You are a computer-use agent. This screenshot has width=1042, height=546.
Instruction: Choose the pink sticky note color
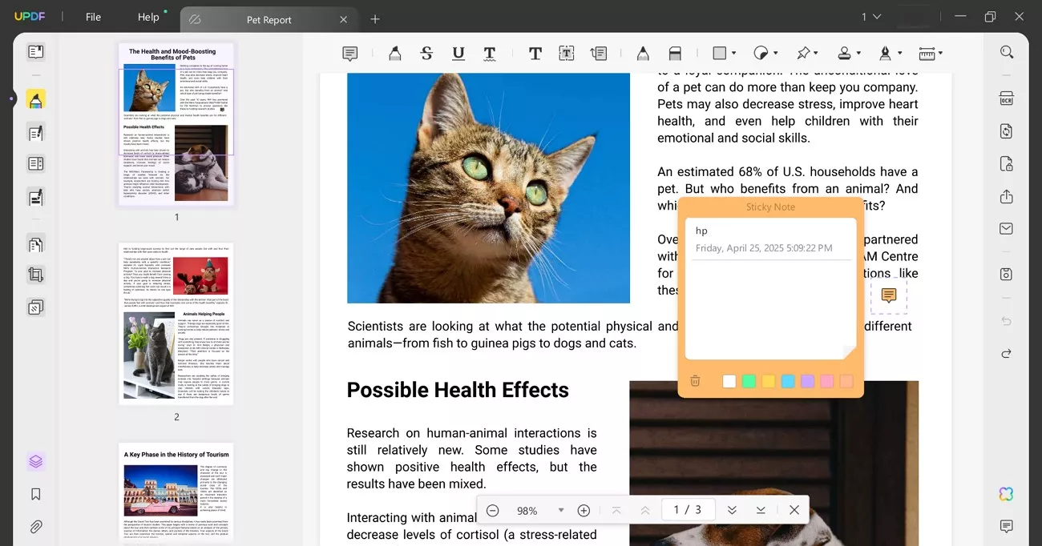pyautogui.click(x=826, y=381)
